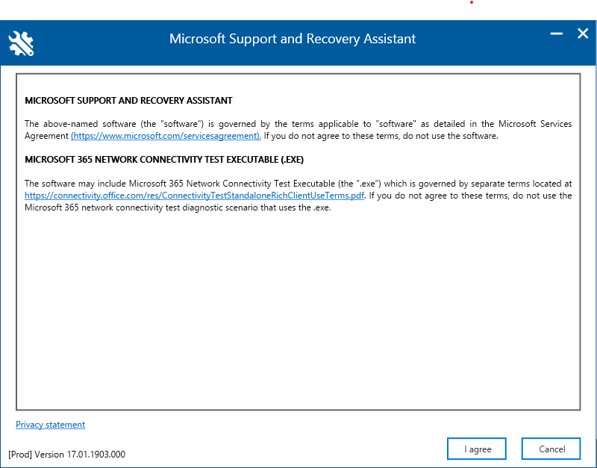Click the line ending "scenario that uses the .exe."
The width and height of the screenshot is (597, 468).
(178, 208)
